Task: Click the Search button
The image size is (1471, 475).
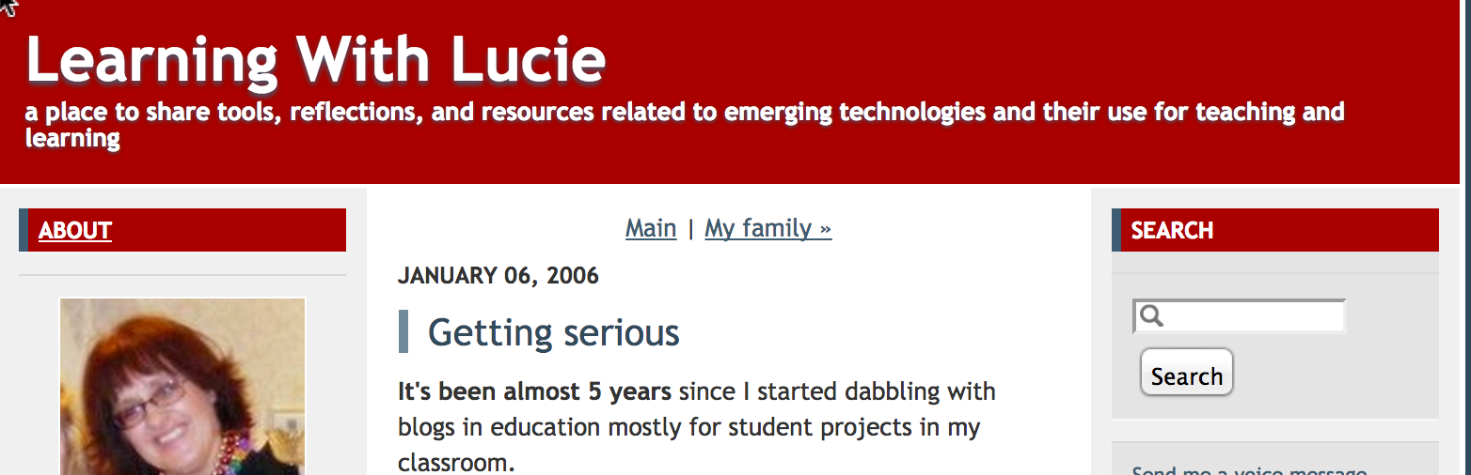Action: coord(1187,375)
